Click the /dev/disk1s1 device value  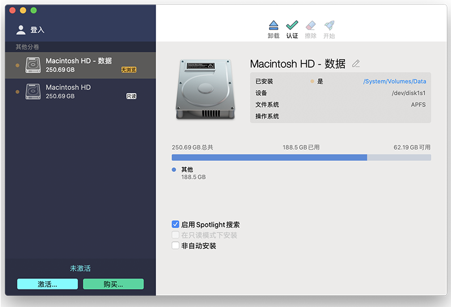408,93
